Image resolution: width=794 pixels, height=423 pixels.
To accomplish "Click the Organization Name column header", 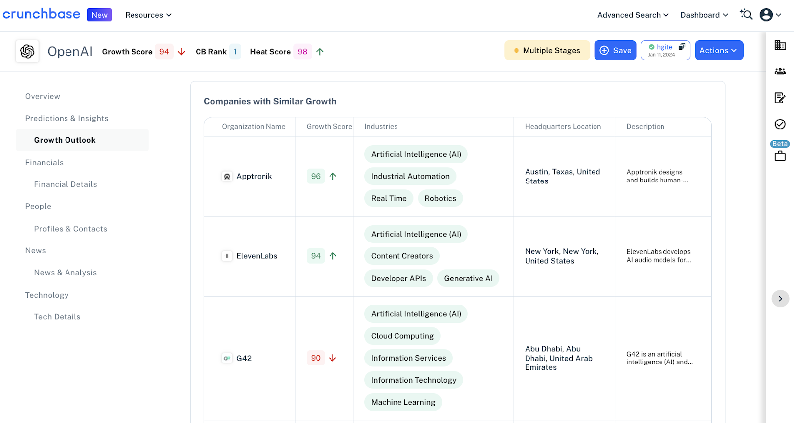I will coord(254,127).
